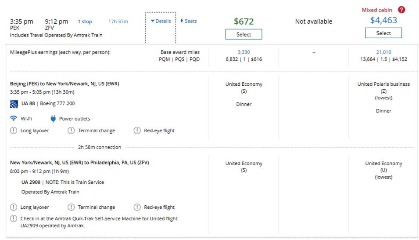This screenshot has width=419, height=240.
Task: Click the 21,010 base award miles link
Action: point(383,52)
